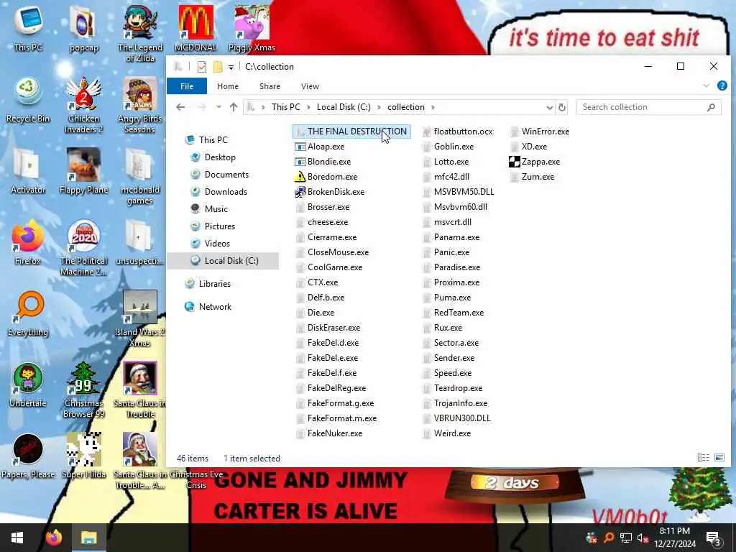Open the Windows Start menu
736x552 pixels.
pyautogui.click(x=17, y=538)
